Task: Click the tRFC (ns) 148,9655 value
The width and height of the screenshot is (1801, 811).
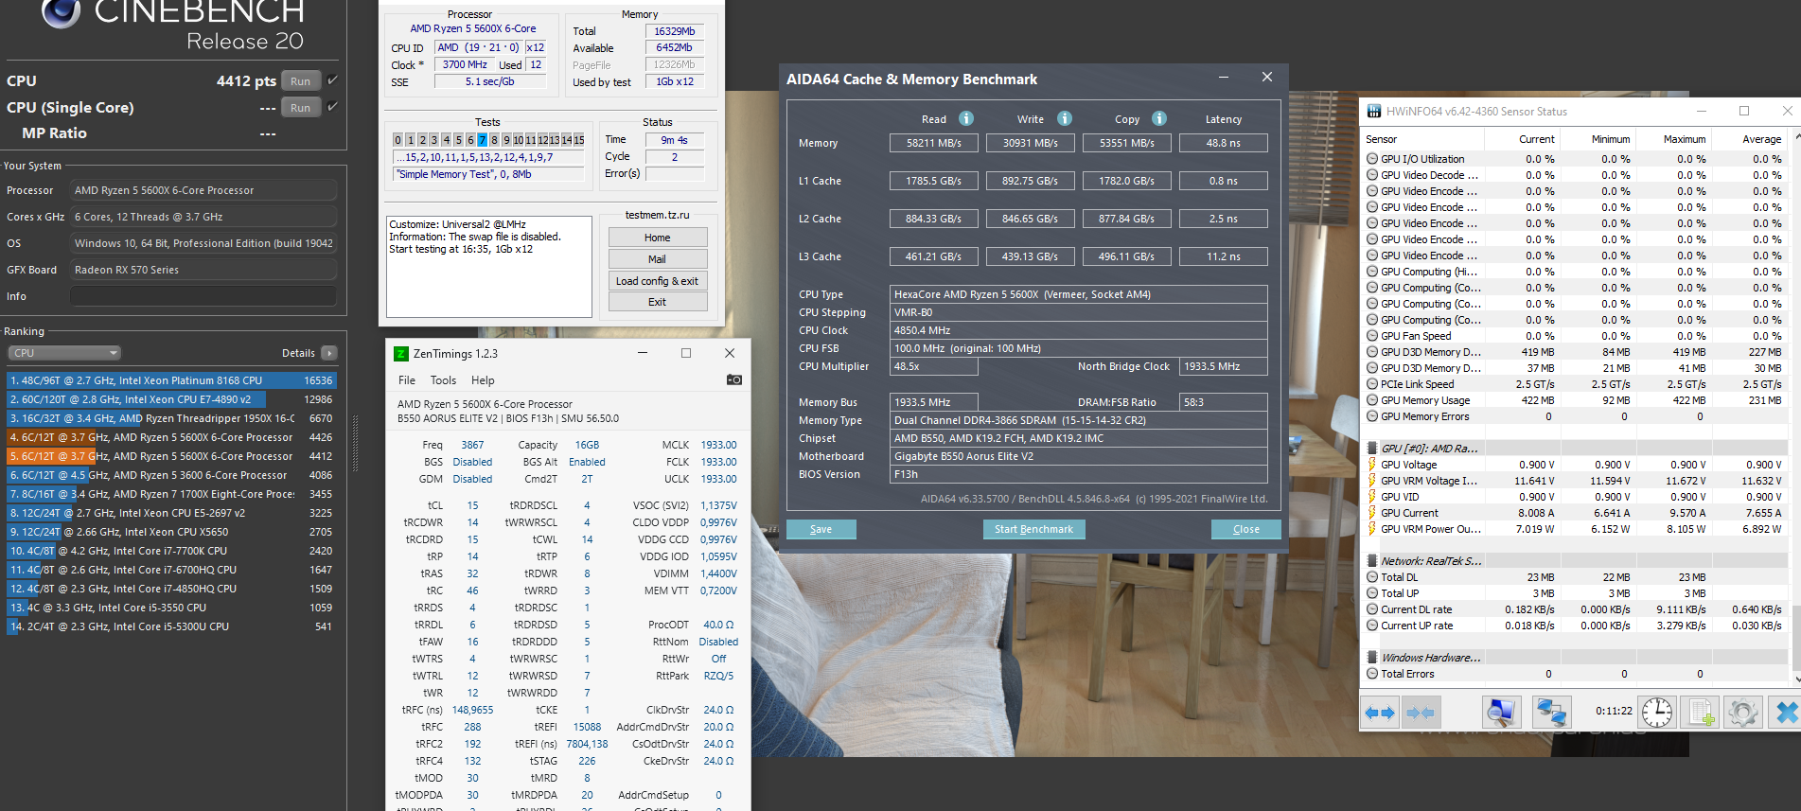Action: 472,710
